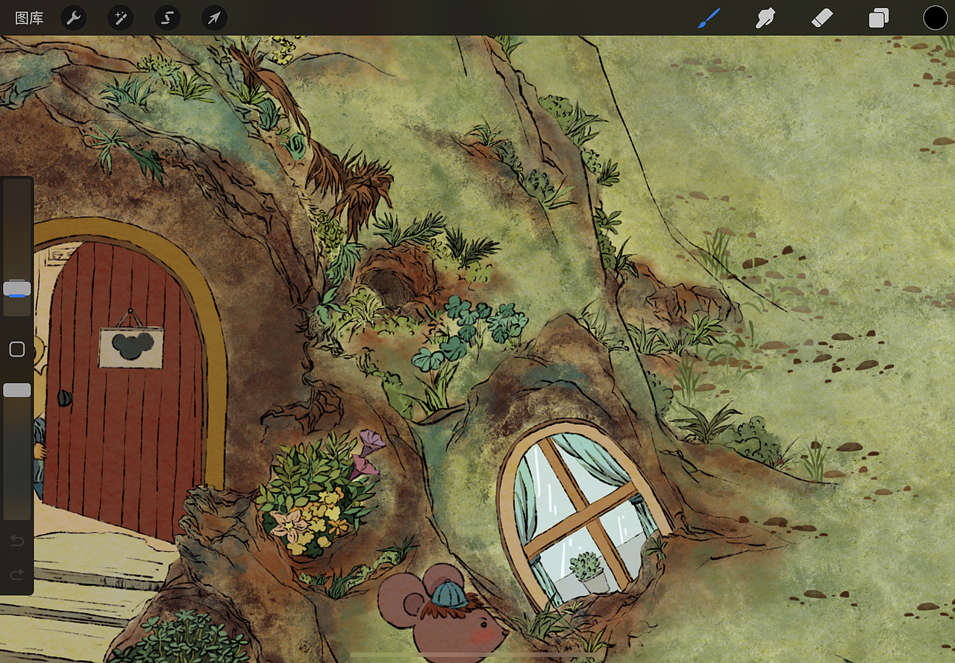Click the brush opacity slider handle
This screenshot has width=955, height=663.
(x=16, y=390)
